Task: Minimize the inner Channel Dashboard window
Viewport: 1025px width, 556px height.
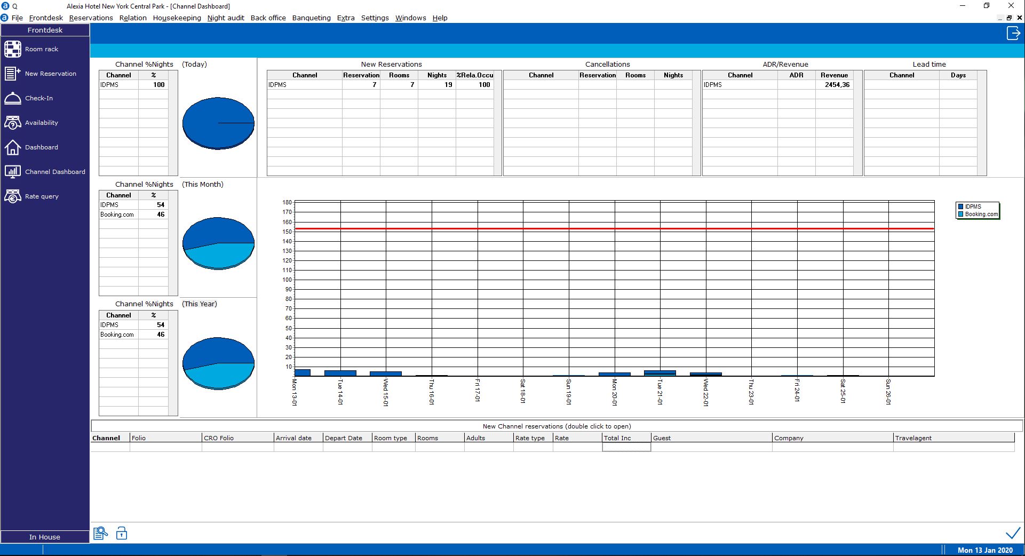Action: (1000, 18)
